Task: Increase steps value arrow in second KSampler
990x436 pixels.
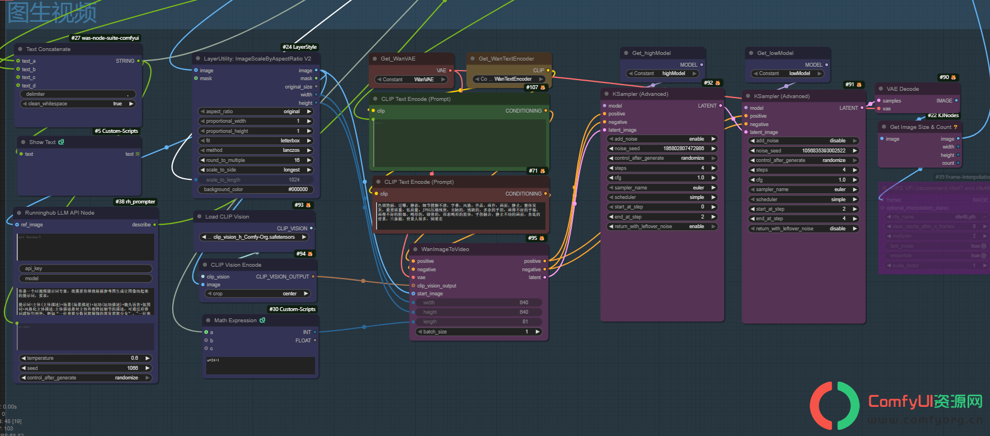Action: (x=855, y=170)
